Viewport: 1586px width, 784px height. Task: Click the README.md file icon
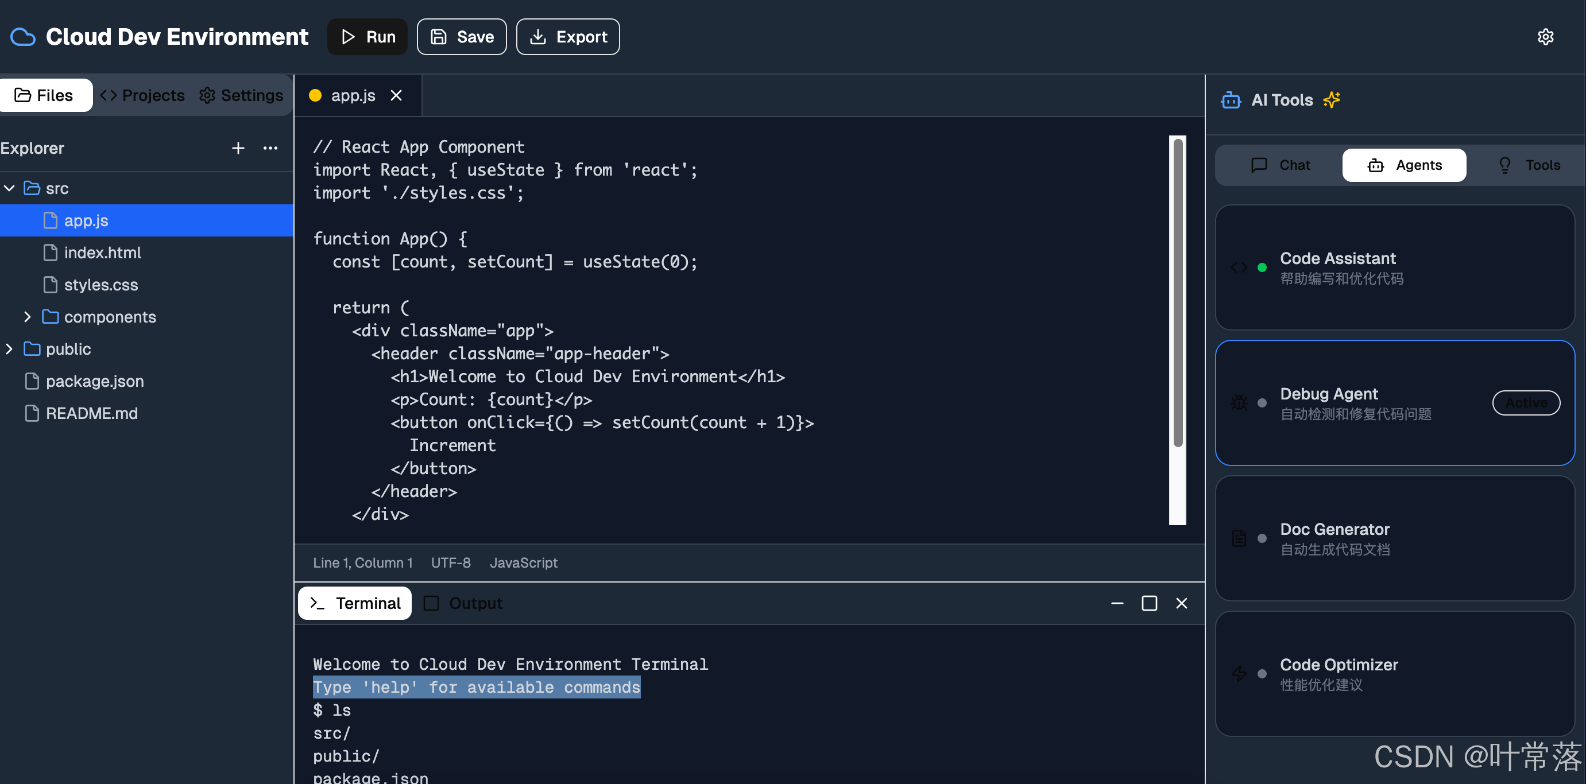click(x=32, y=413)
